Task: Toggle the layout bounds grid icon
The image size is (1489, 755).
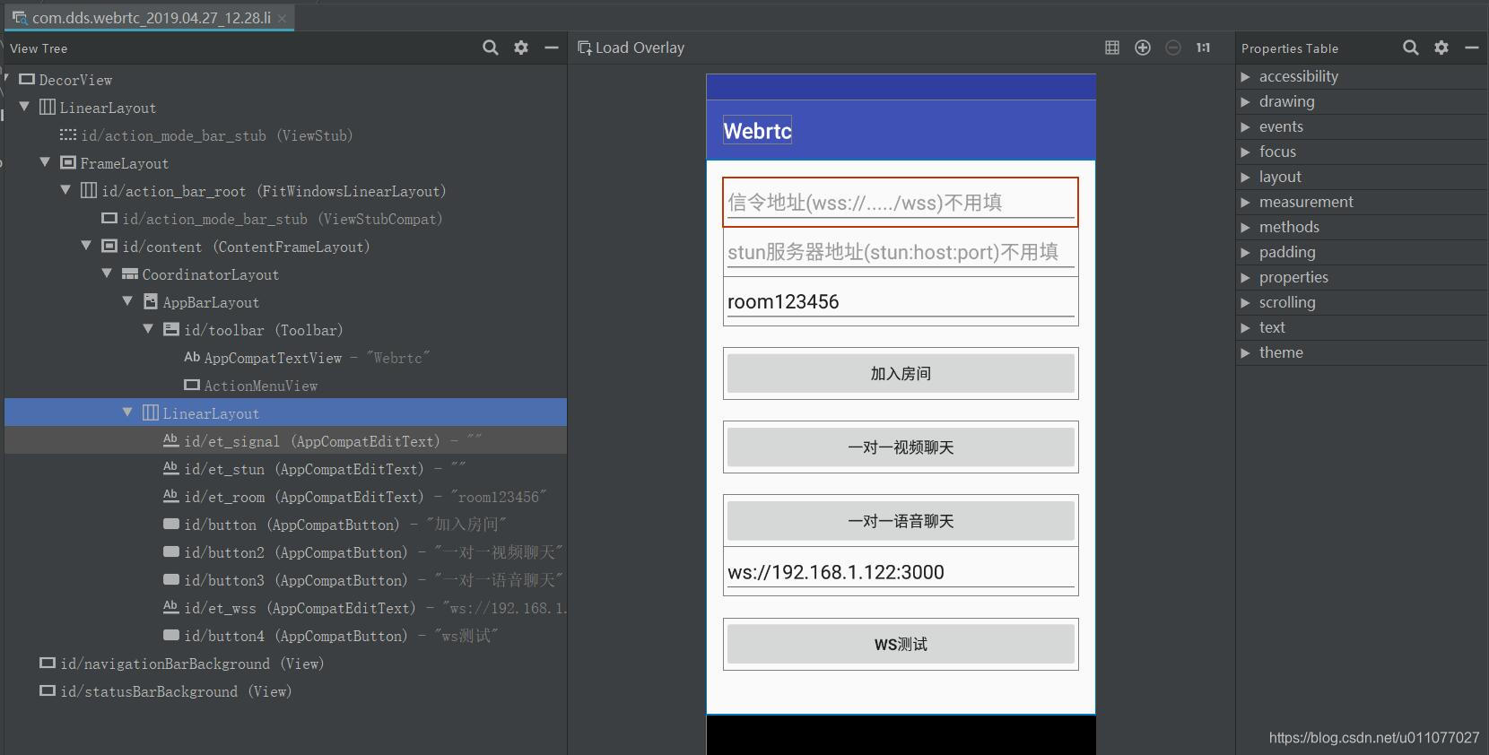Action: coord(1112,48)
